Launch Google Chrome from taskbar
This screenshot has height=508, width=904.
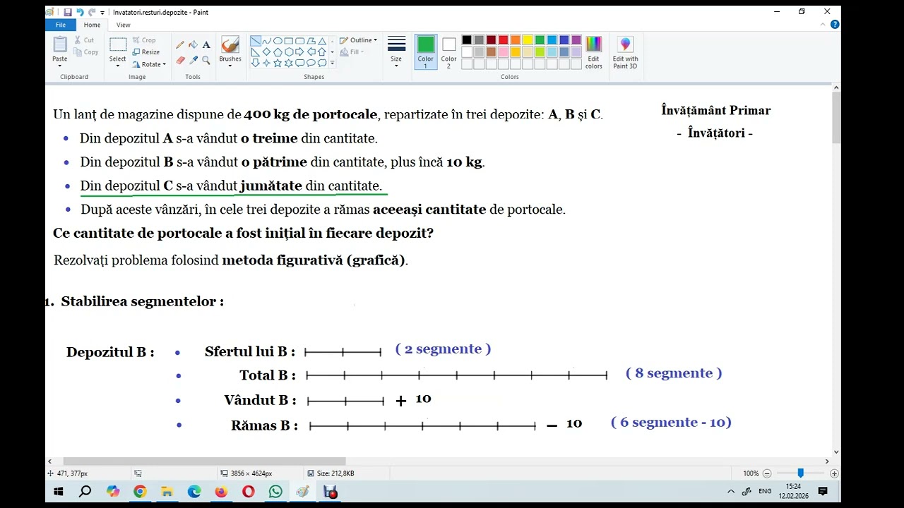(140, 491)
